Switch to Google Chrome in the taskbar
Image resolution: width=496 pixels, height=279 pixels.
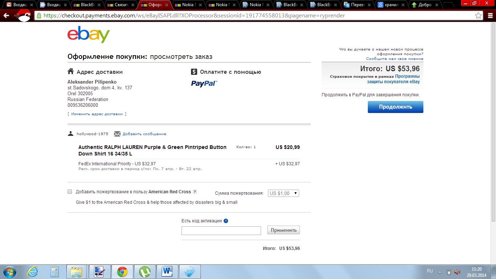(122, 272)
